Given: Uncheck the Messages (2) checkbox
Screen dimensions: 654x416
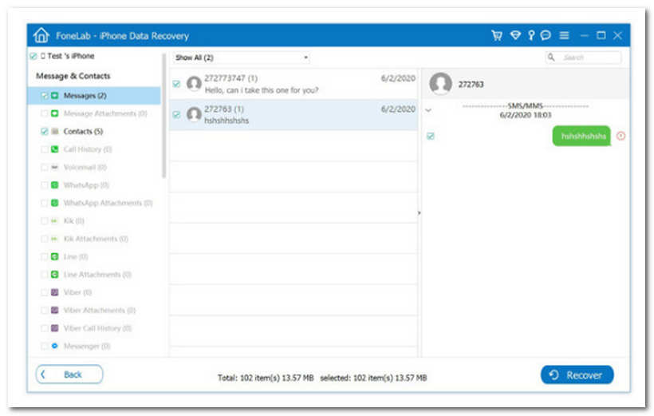Looking at the screenshot, I should pyautogui.click(x=44, y=96).
